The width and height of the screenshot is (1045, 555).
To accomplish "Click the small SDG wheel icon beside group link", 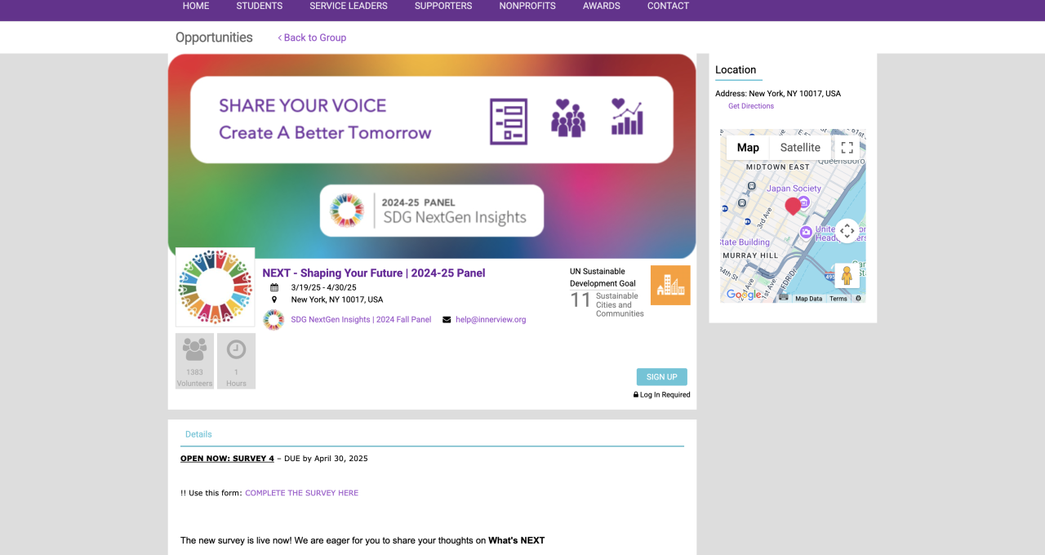I will [273, 320].
